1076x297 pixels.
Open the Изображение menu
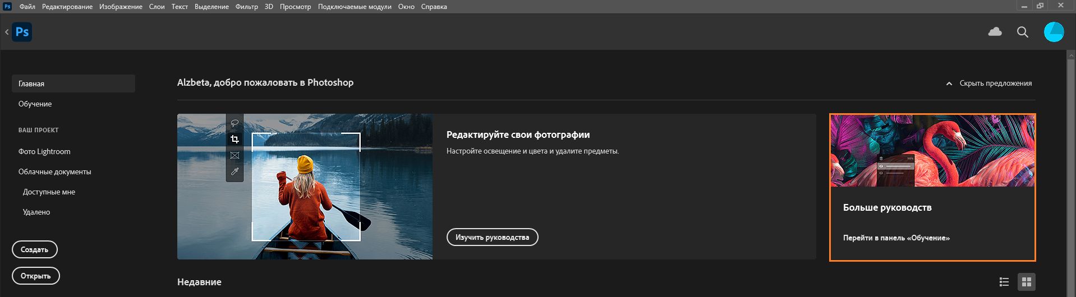coord(121,7)
